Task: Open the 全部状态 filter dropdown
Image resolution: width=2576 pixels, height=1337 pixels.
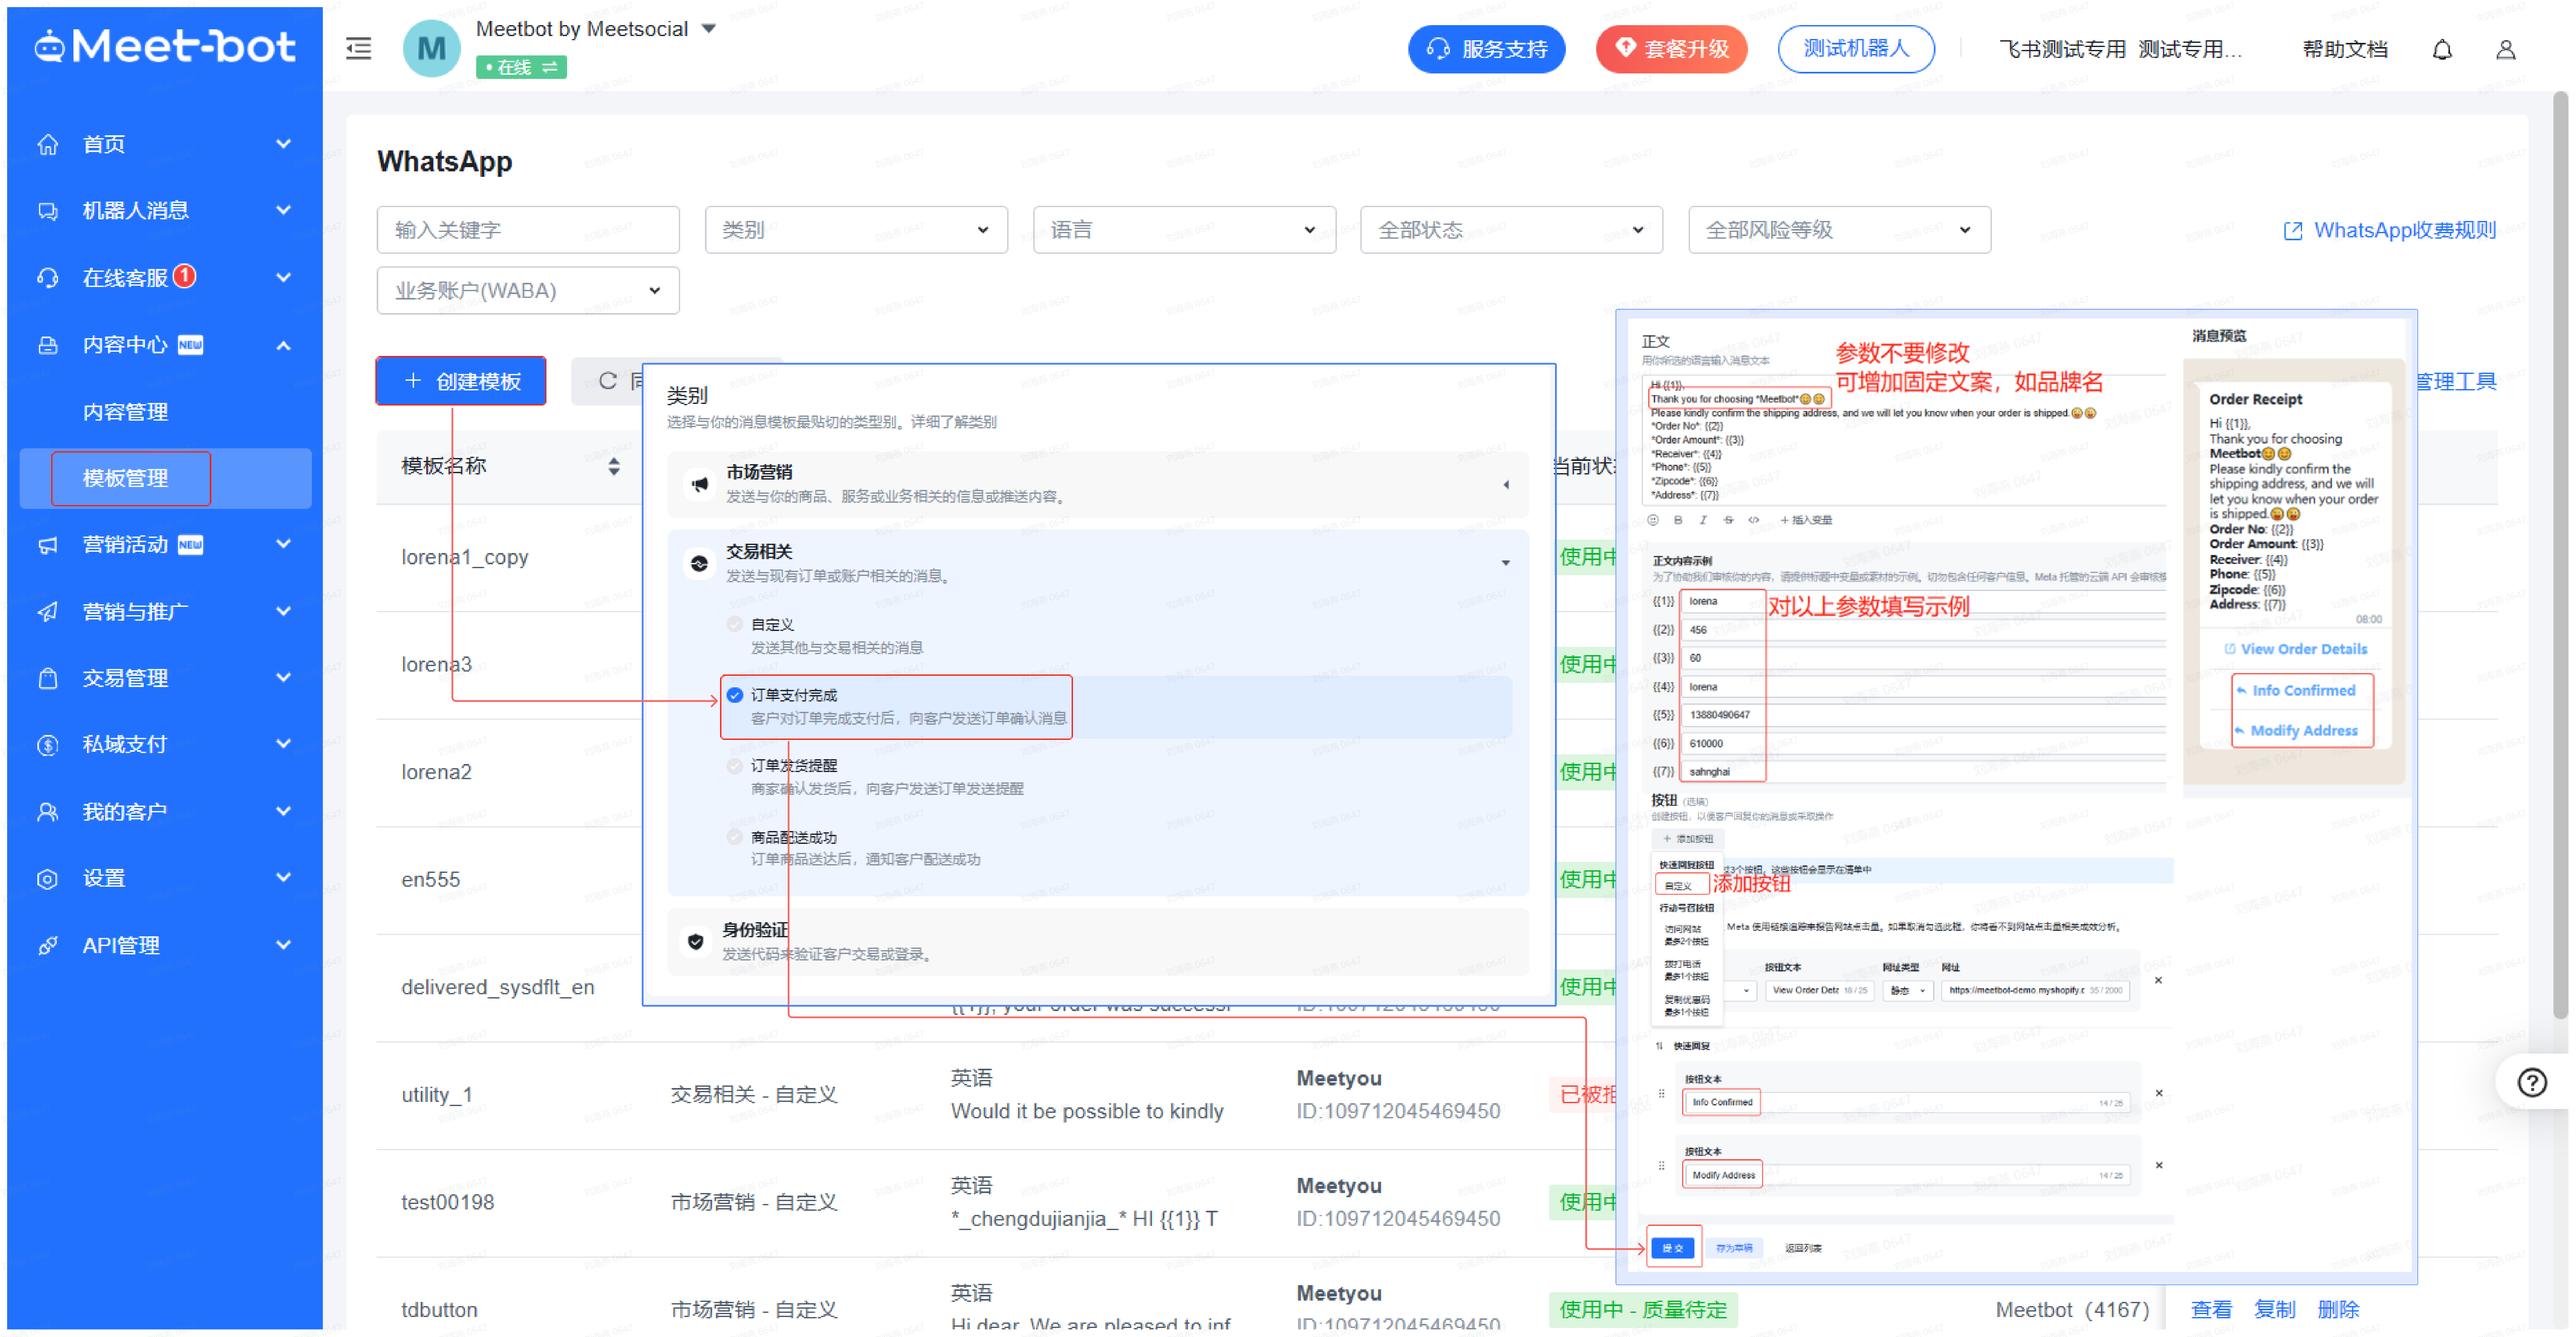Action: pos(1511,230)
